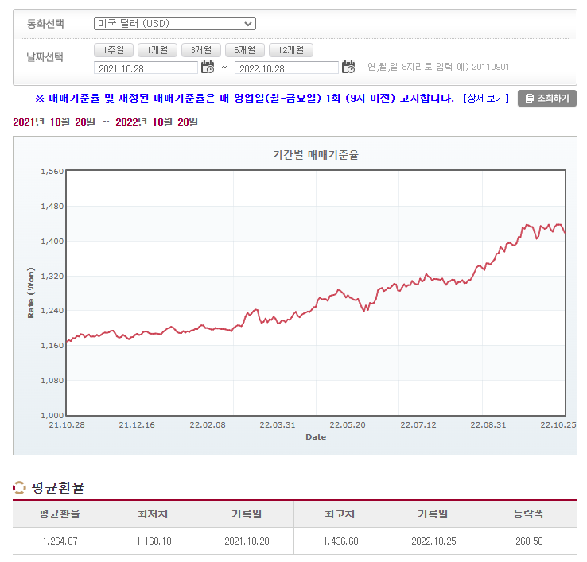The width and height of the screenshot is (587, 562).
Task: Click the y-axis label 1,400
Action: click(x=52, y=242)
